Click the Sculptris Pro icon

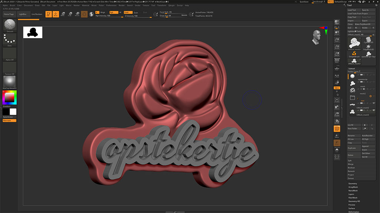coord(91,14)
